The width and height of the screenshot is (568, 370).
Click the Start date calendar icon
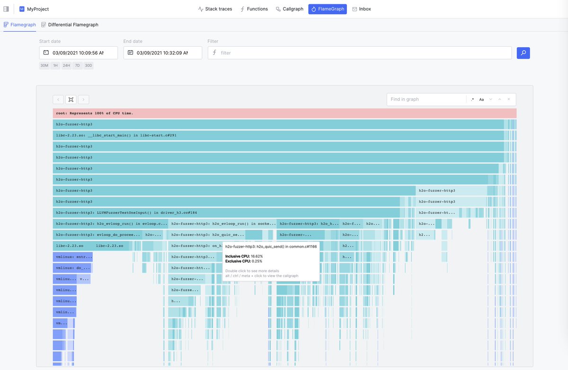46,52
